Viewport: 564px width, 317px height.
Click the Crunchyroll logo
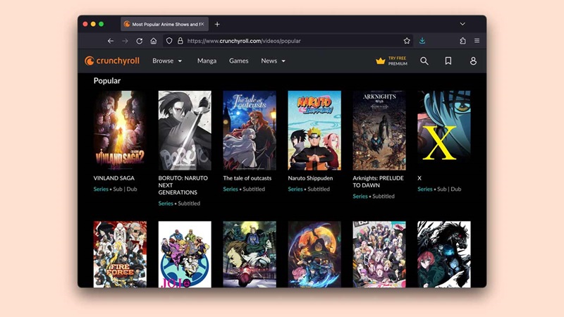(x=113, y=61)
